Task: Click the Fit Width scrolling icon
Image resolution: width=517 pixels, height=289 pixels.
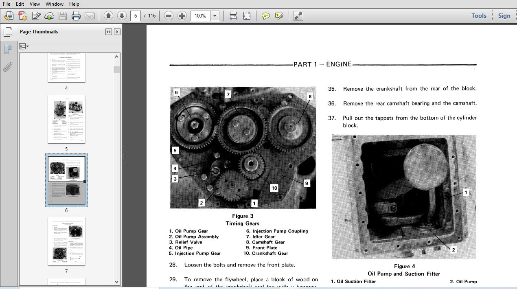Action: (x=233, y=16)
